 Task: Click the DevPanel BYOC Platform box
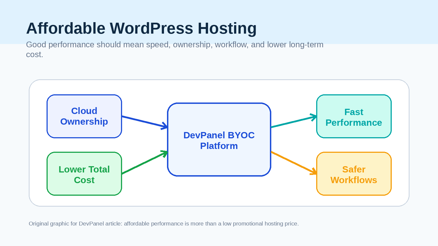click(219, 139)
